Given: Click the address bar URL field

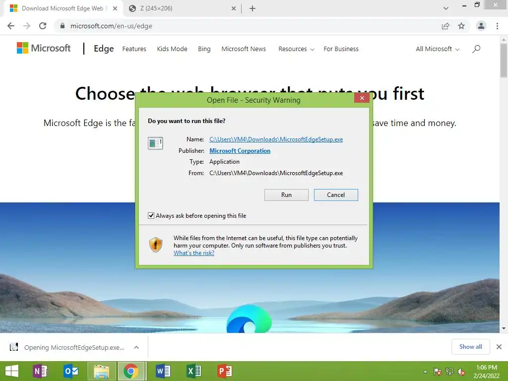Looking at the screenshot, I should click(246, 26).
